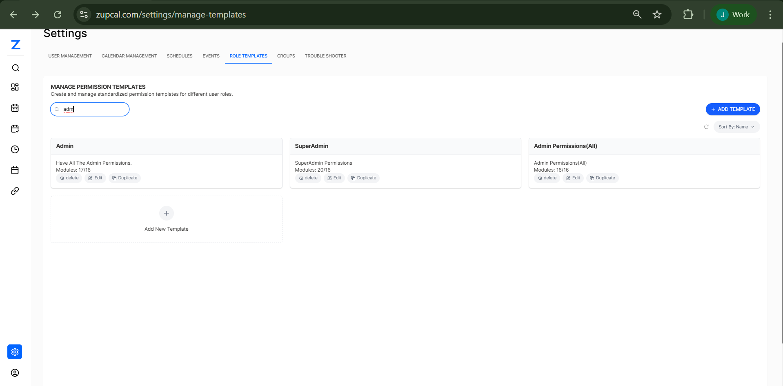Duplicate the Admin Permissions(All) template

(x=602, y=178)
